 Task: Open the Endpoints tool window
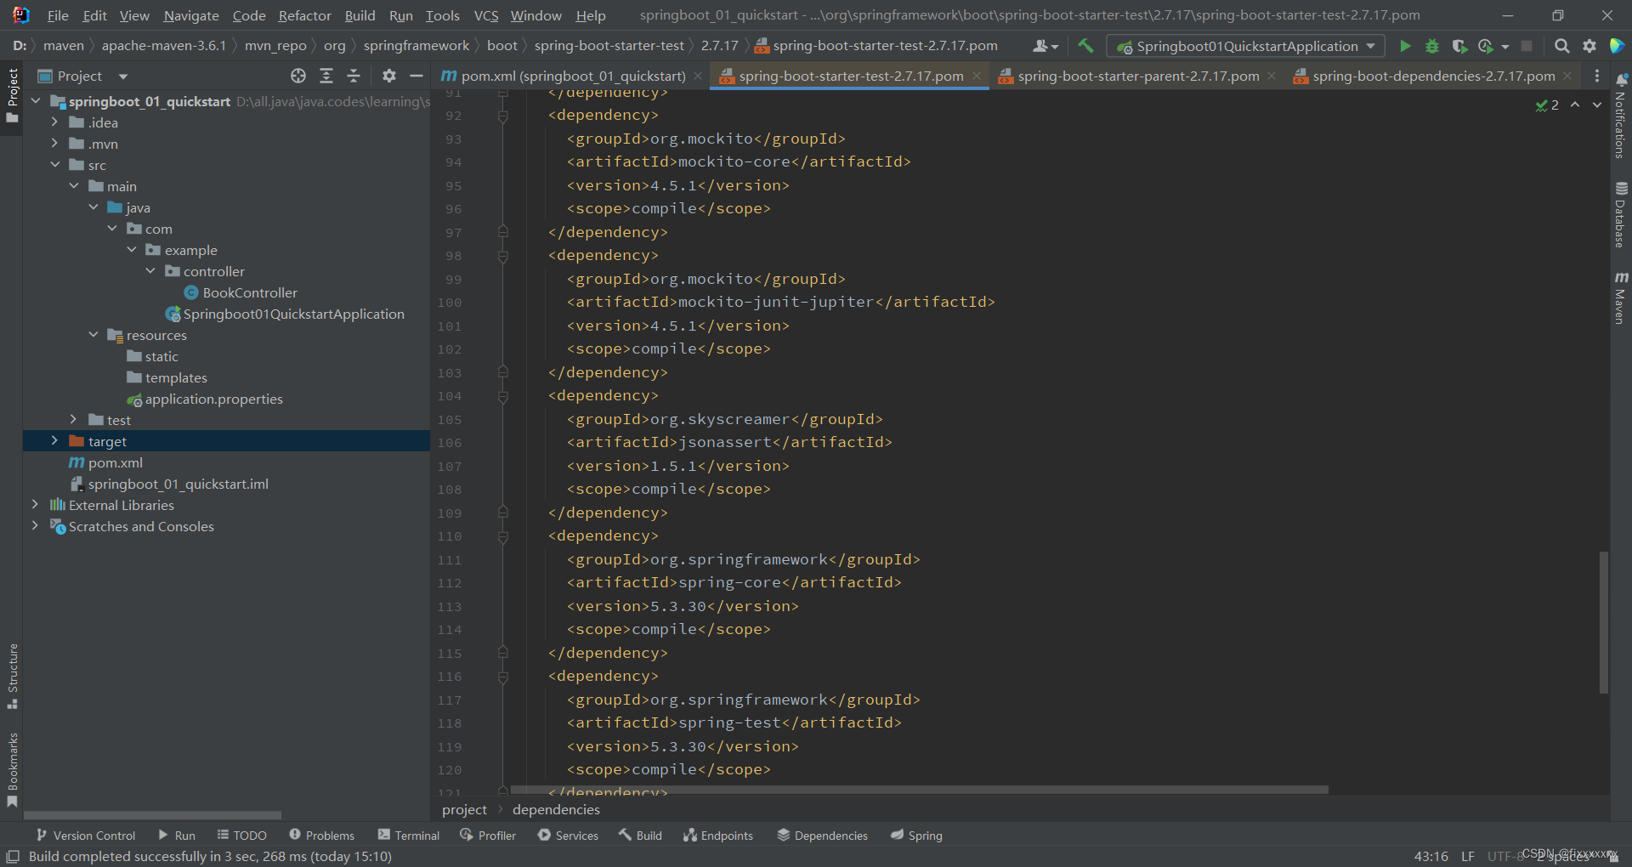[x=718, y=836]
